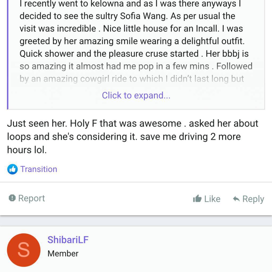Open the ShibariLF username link
272x272 pixels.
pyautogui.click(x=68, y=240)
